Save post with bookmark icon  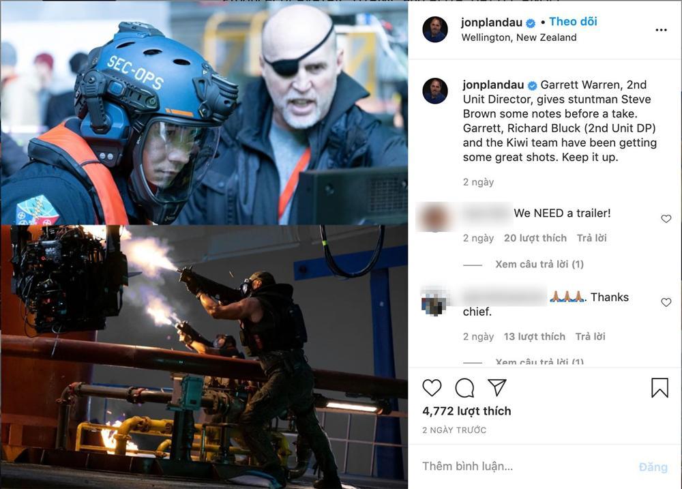click(659, 387)
